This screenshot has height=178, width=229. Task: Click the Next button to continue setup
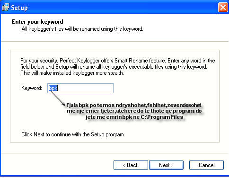coord(166,165)
